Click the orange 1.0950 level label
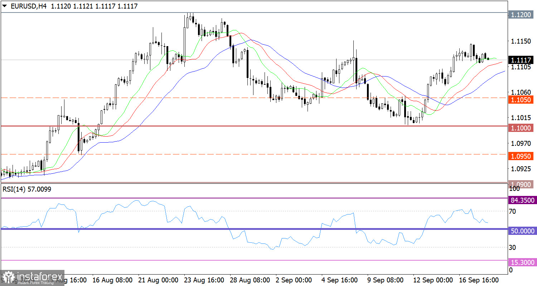The width and height of the screenshot is (537, 286). pos(522,156)
